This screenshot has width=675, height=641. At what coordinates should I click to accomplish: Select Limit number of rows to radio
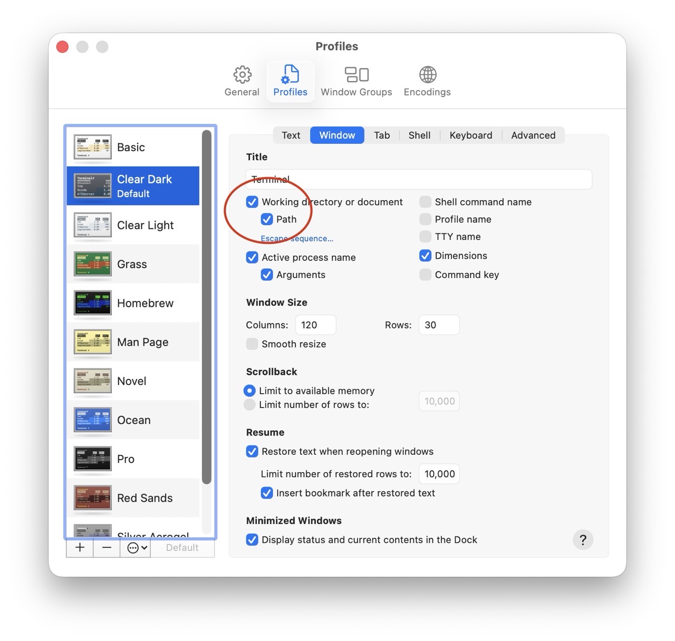pyautogui.click(x=249, y=405)
